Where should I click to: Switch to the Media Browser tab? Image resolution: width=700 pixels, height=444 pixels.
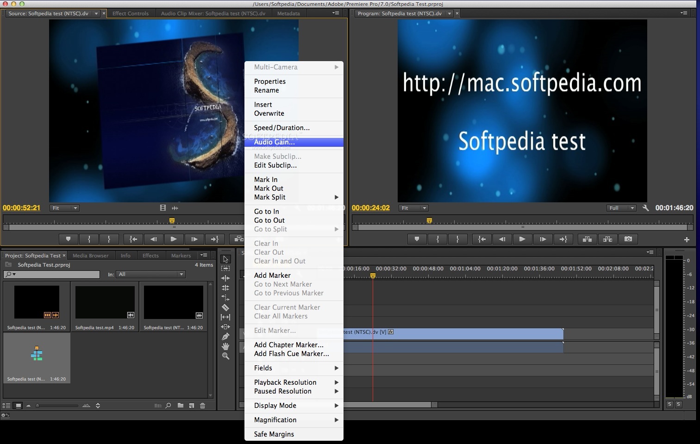90,256
